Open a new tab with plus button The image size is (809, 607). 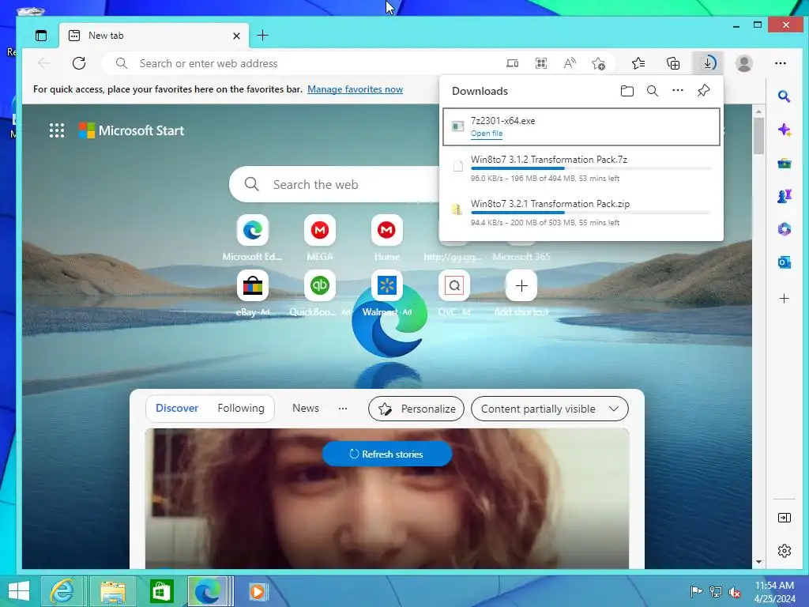point(262,35)
